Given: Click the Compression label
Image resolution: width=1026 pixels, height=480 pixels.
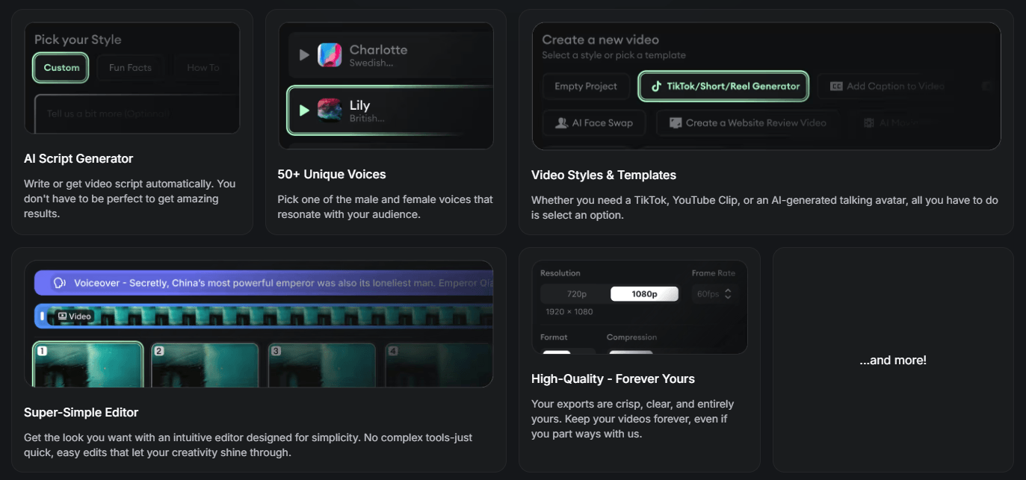Looking at the screenshot, I should coord(632,337).
